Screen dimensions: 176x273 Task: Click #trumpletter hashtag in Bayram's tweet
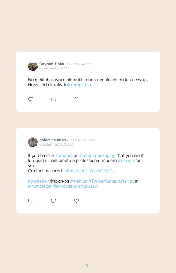tap(80, 85)
